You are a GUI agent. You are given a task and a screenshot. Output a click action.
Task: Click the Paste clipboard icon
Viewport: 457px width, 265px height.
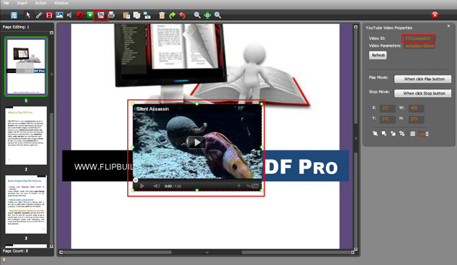click(x=126, y=15)
